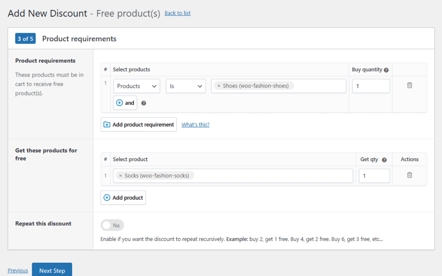This screenshot has width=442, height=276.
Task: Remove Shoes tag using its x icon
Action: click(x=219, y=86)
